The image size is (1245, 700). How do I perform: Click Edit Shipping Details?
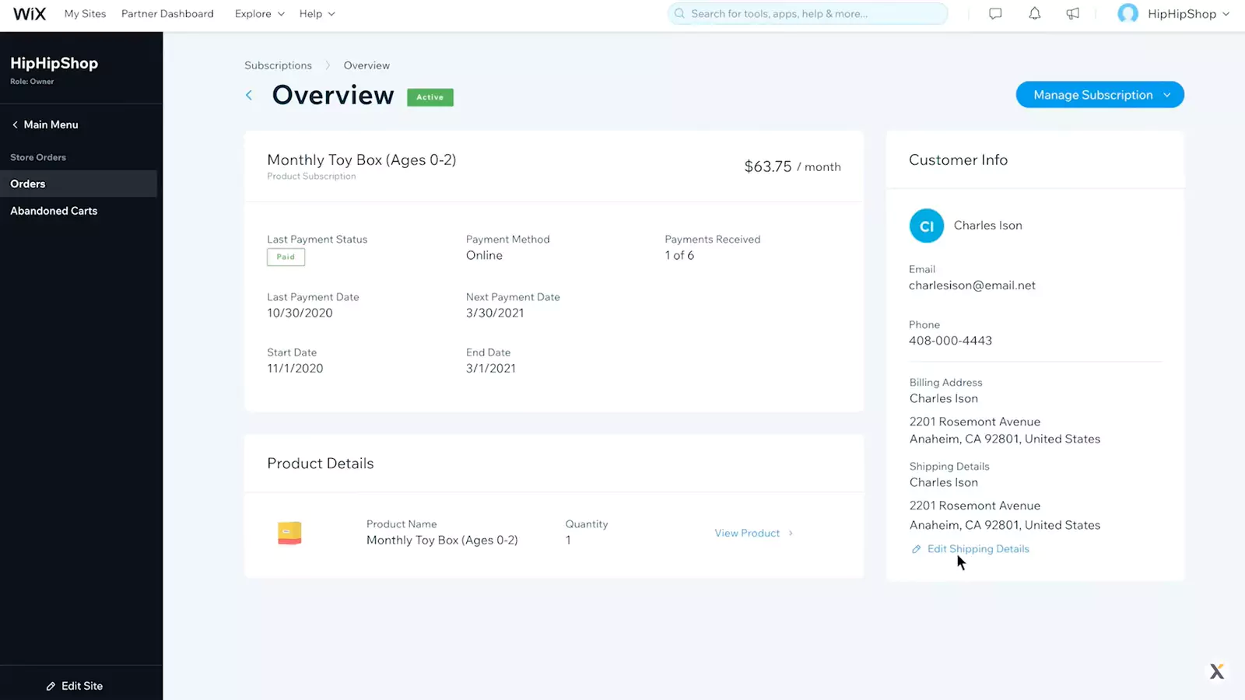(978, 549)
